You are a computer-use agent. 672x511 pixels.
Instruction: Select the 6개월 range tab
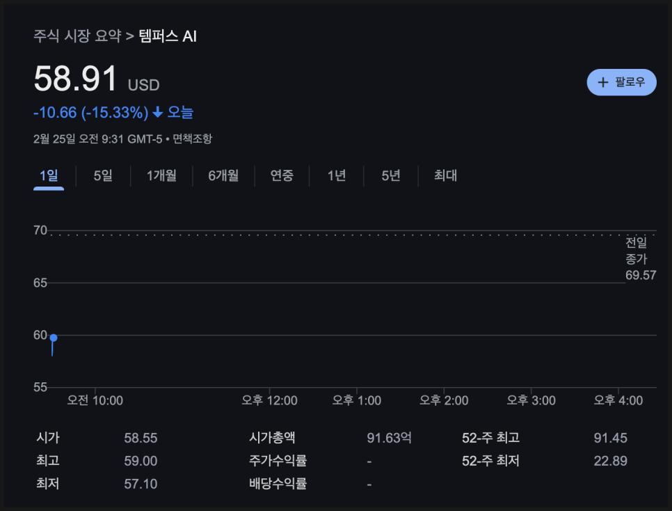223,175
